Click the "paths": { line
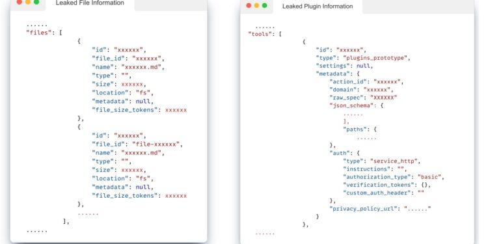The width and height of the screenshot is (488, 244). coord(360,129)
